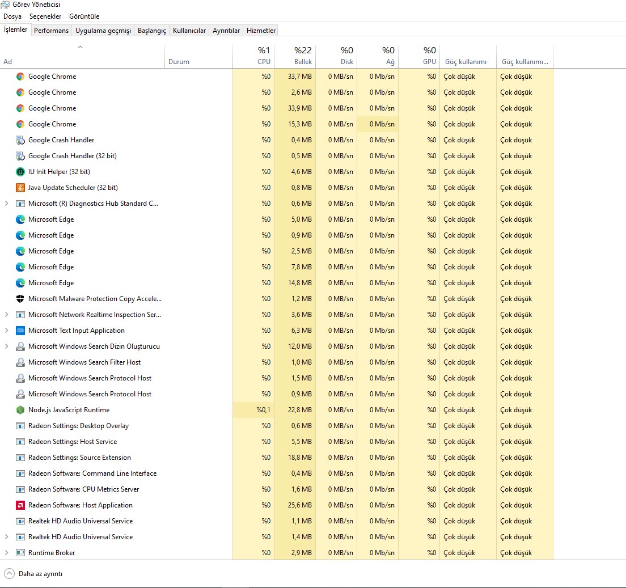Select the Microsoft Windows Search Filter Host name
Screen dimensions: 626x588
pos(84,362)
